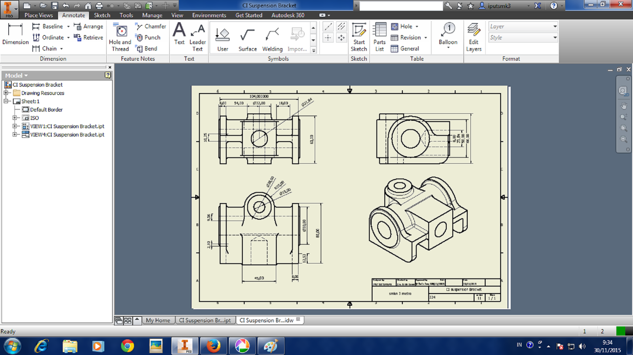The image size is (633, 355).
Task: Click the Save icon in quick access toolbar
Action: (55, 6)
